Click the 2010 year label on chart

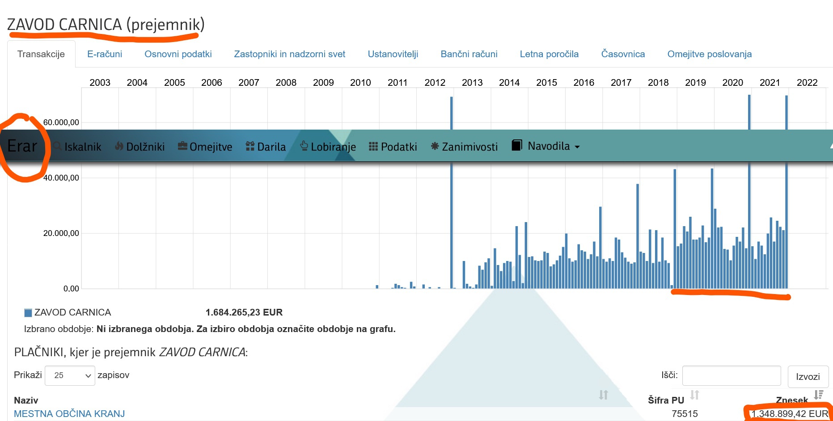coord(360,83)
